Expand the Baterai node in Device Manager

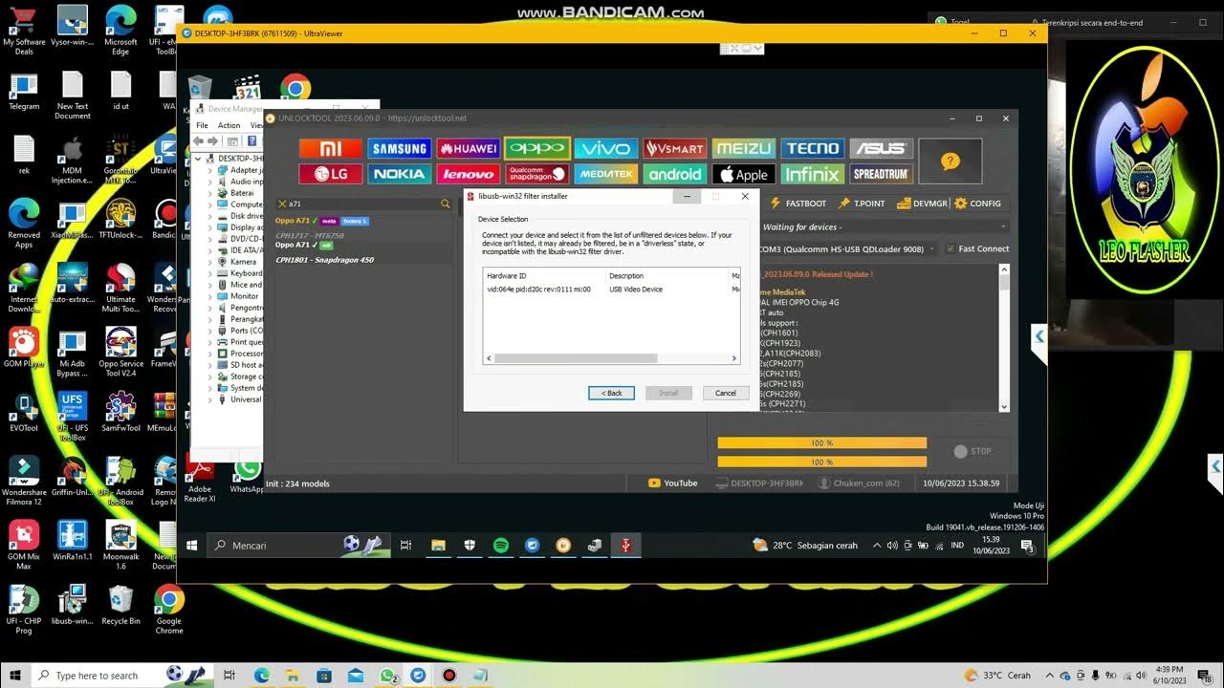210,193
